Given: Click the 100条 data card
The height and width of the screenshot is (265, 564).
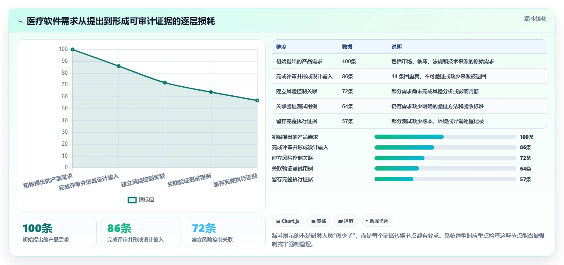Looking at the screenshot, I should (56, 233).
